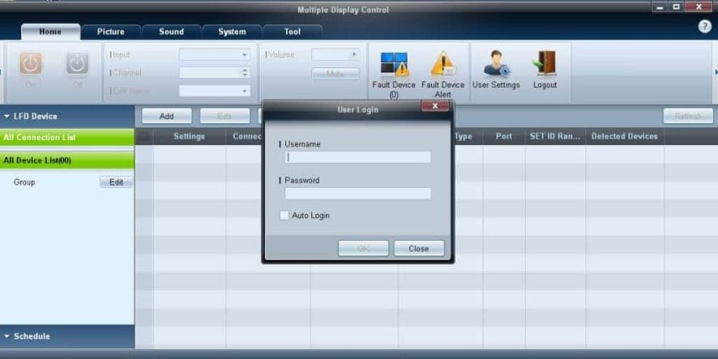This screenshot has height=359, width=718.
Task: Click the power Off icon
Action: point(77,64)
